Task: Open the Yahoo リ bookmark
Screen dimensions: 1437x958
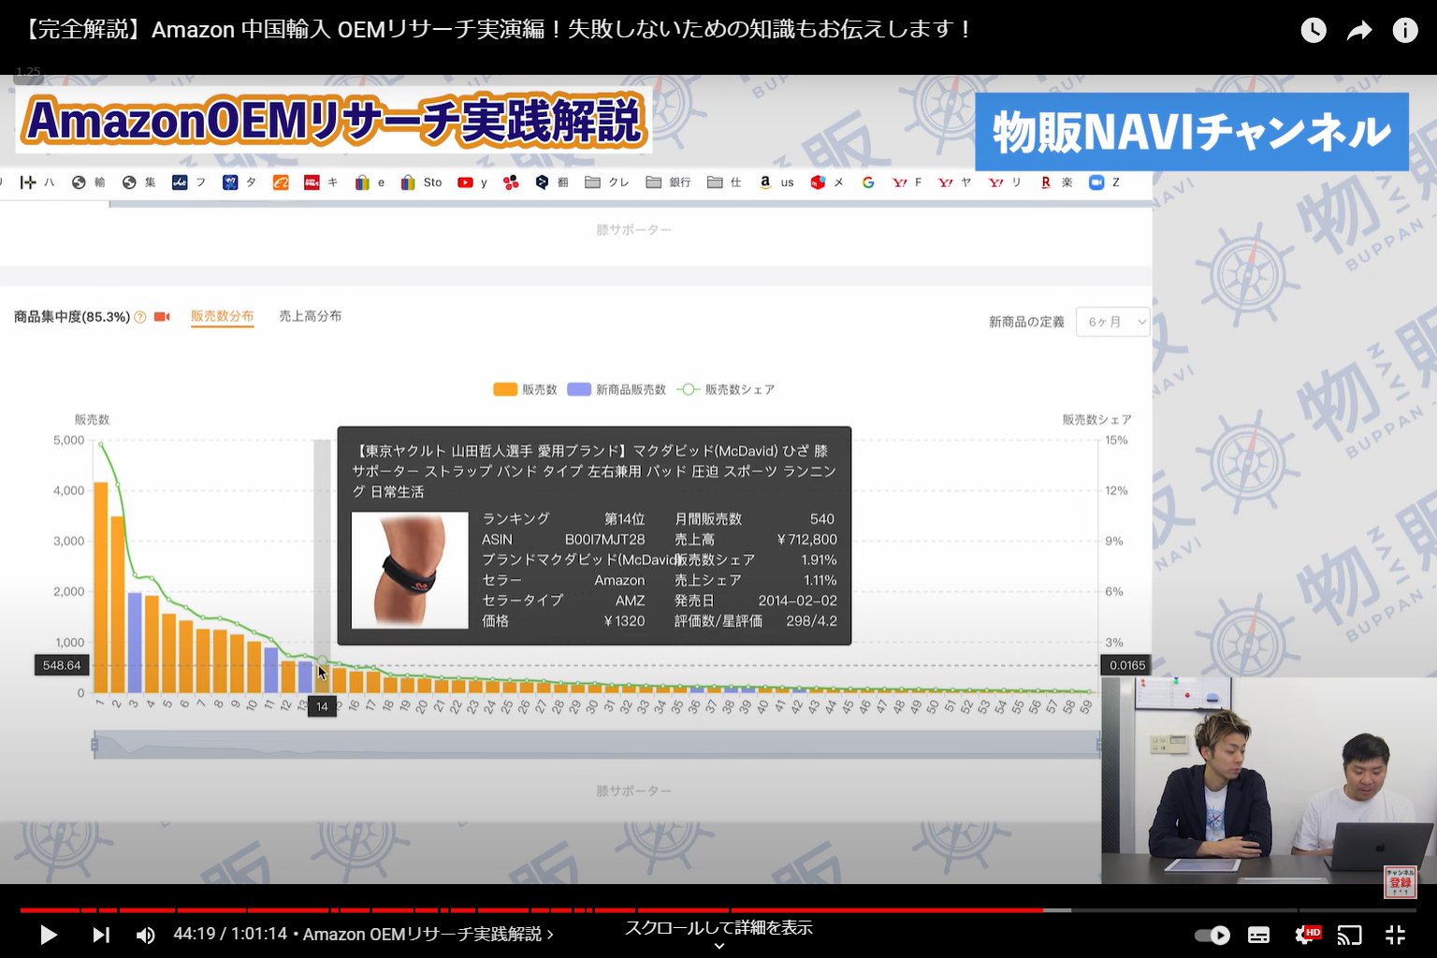Action: [1006, 182]
